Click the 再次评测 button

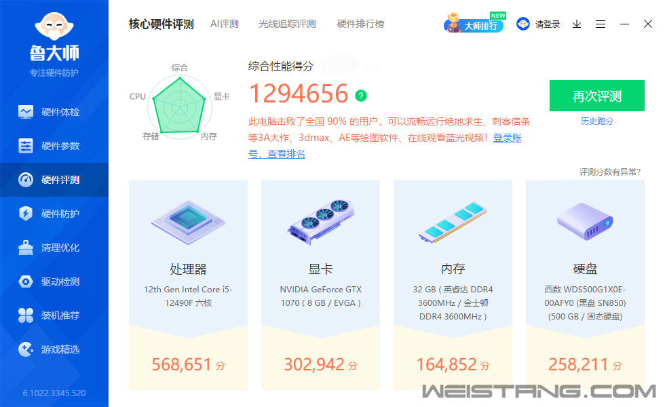[597, 96]
